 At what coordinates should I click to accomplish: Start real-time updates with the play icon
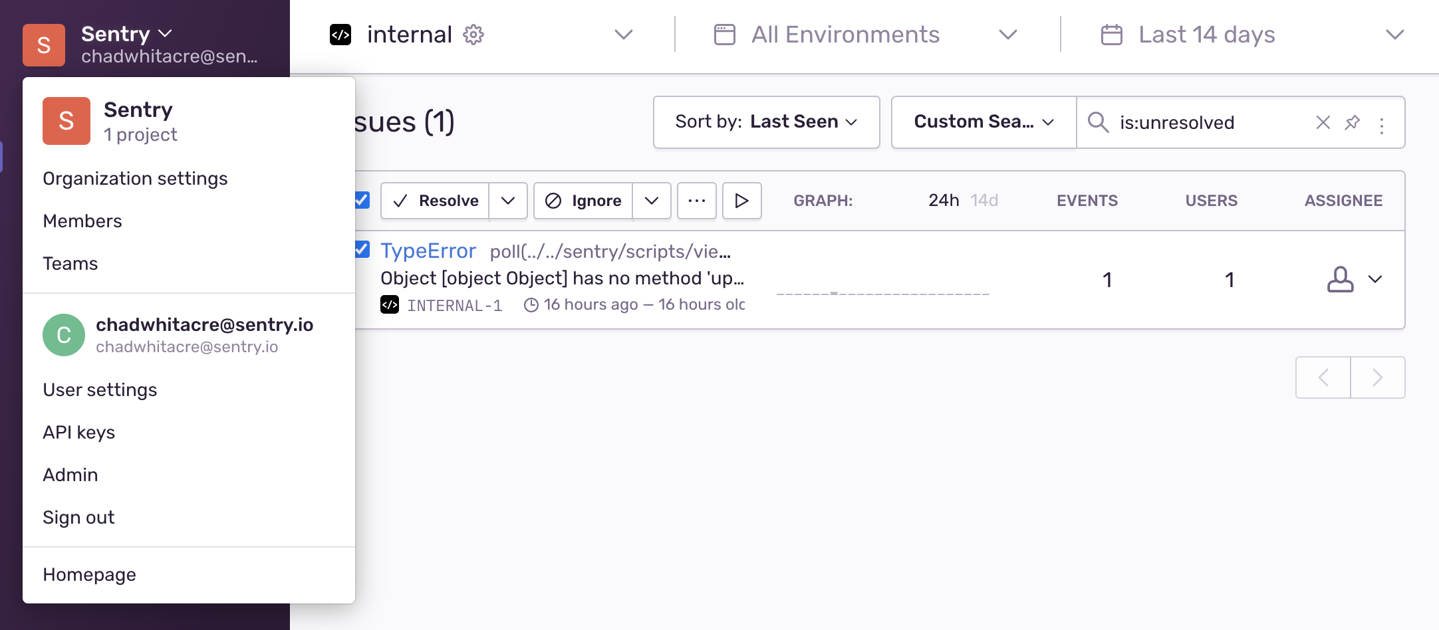(x=742, y=201)
